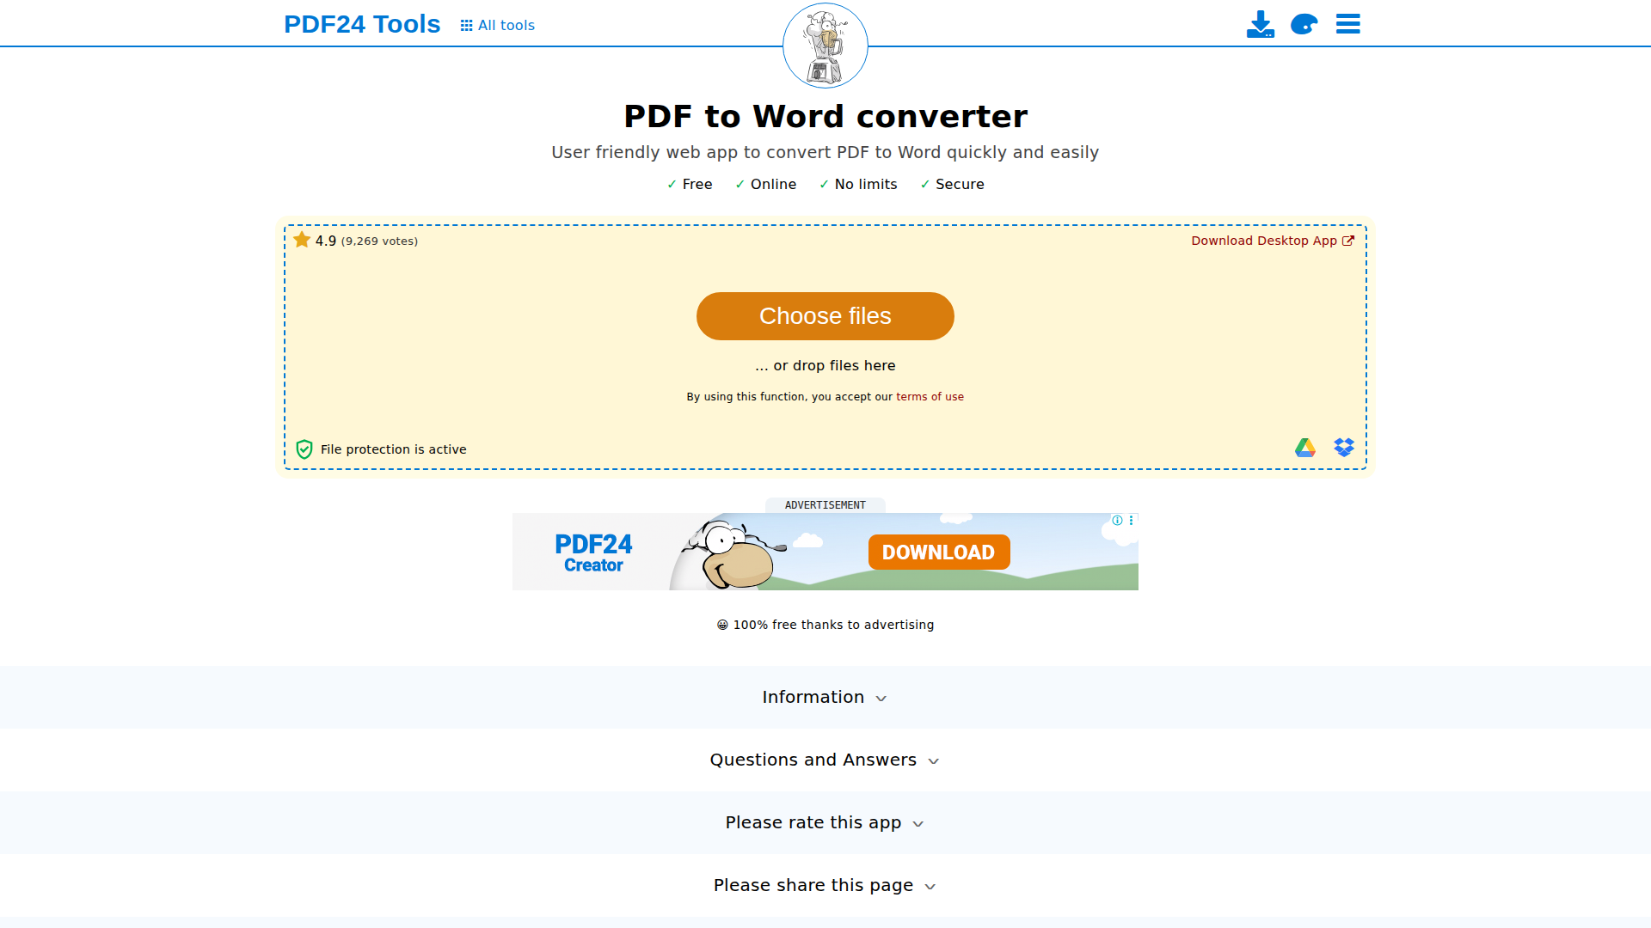1651x928 pixels.
Task: Open the color palette theme picker
Action: tap(1303, 25)
